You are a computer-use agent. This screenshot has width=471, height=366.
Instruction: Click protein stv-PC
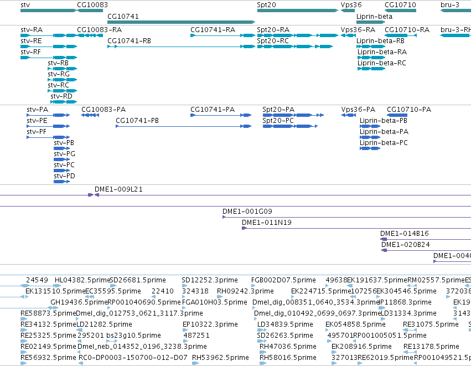click(x=62, y=171)
